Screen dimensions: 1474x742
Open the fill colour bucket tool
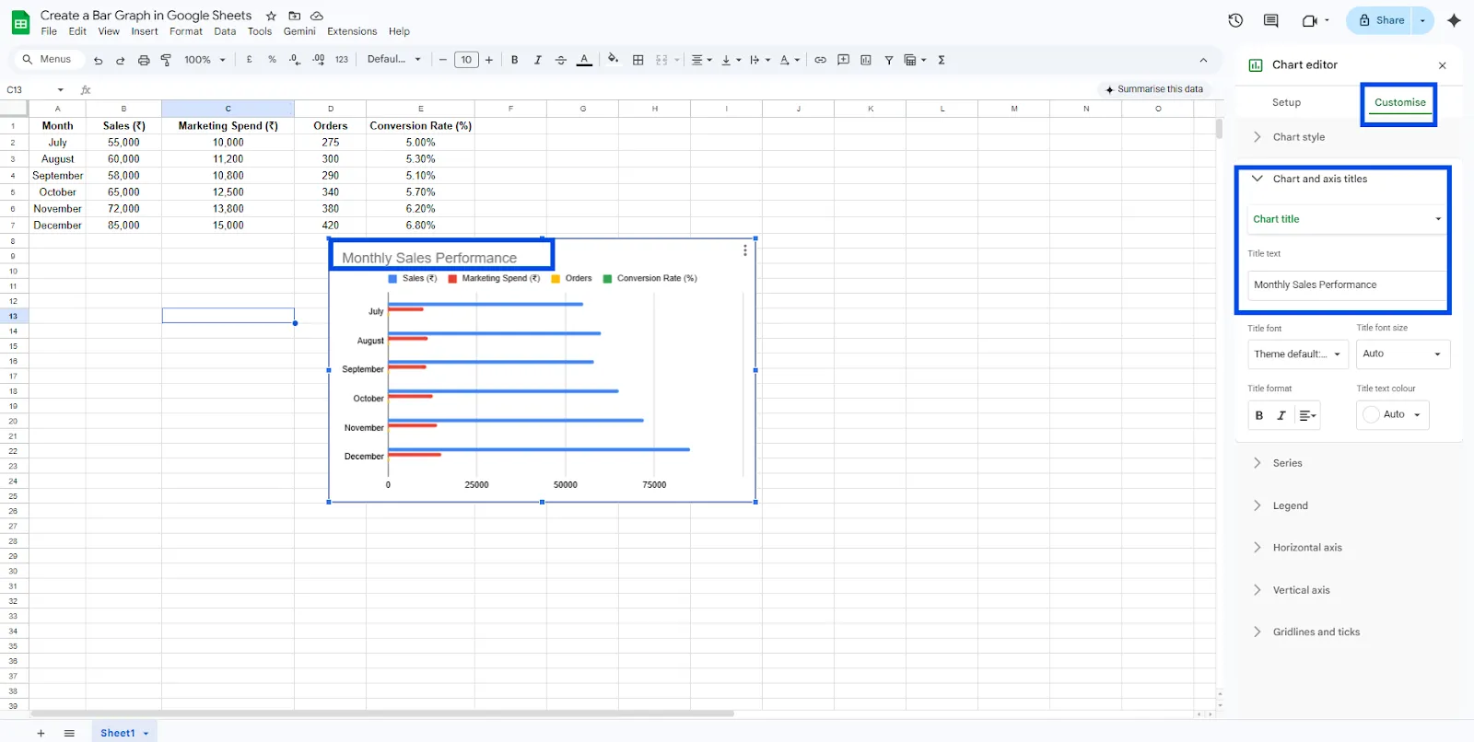coord(613,59)
